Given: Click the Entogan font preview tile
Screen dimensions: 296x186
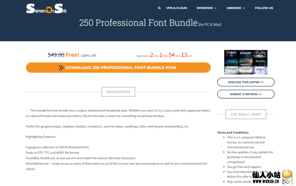Looking at the screenshot, I should click(231, 70).
